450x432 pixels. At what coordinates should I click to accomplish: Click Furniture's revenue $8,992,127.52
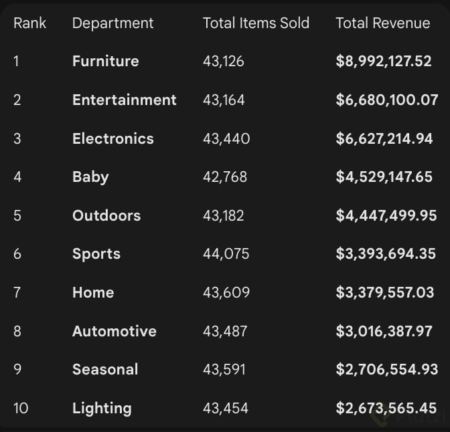[x=383, y=62]
